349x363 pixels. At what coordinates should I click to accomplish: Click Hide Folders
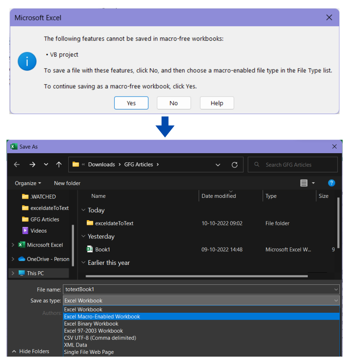(x=31, y=351)
